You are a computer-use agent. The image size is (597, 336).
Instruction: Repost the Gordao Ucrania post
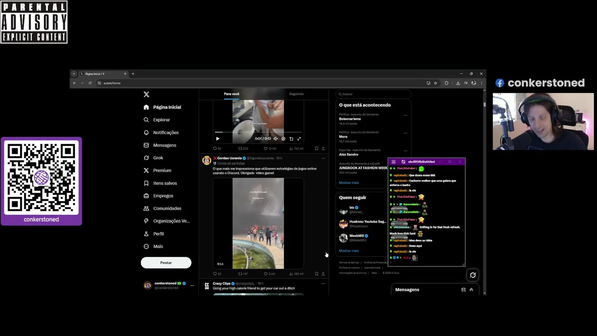(243, 274)
